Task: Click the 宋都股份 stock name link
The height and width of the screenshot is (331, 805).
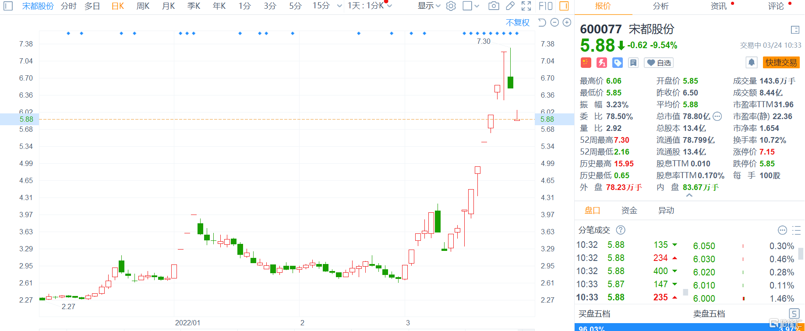Action: (38, 6)
